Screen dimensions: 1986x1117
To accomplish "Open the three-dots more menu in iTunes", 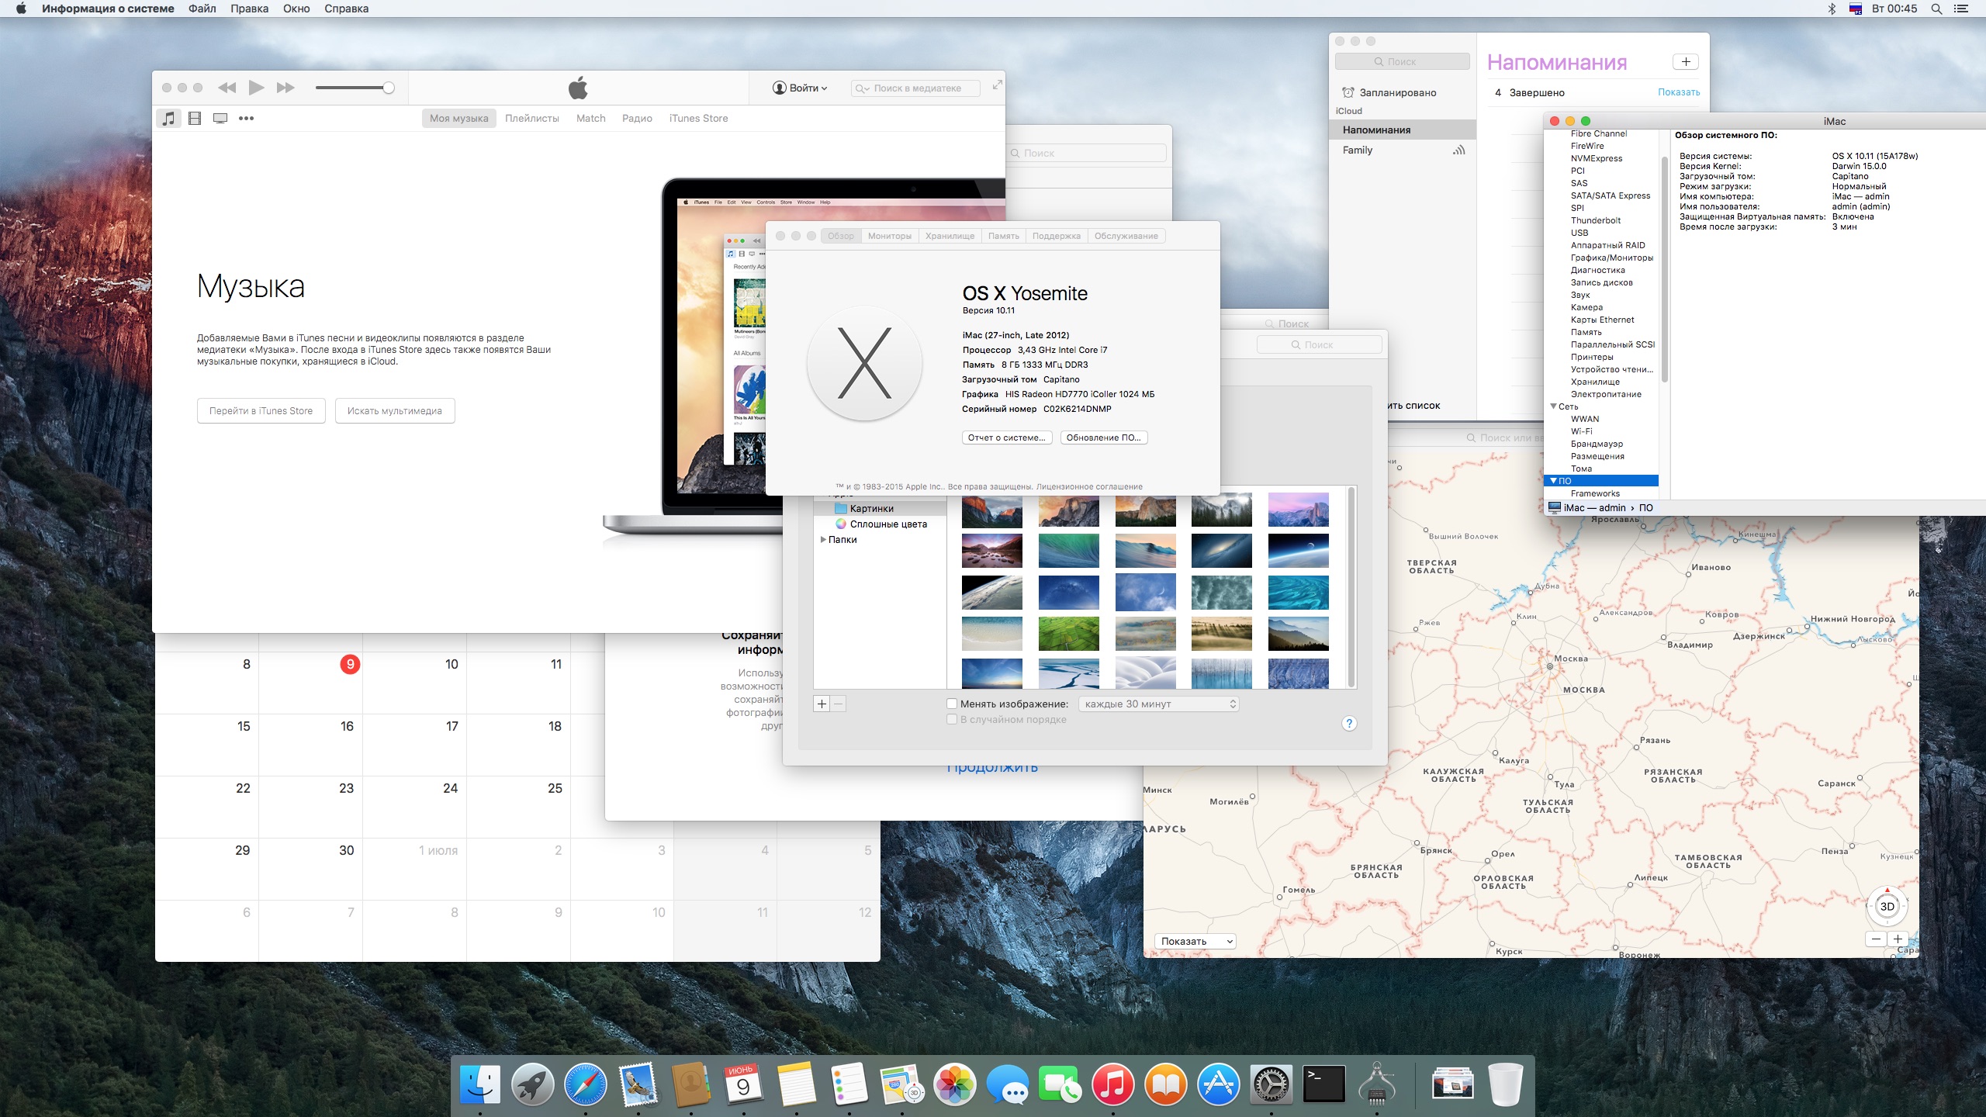I will (x=246, y=118).
